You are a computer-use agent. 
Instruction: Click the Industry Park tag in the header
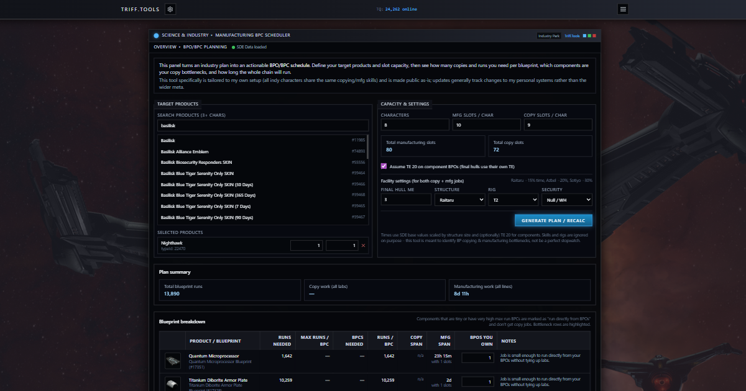click(549, 36)
